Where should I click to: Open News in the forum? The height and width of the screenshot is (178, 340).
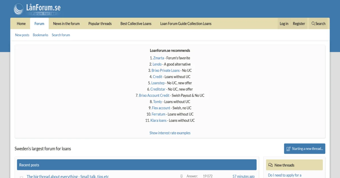tap(66, 24)
